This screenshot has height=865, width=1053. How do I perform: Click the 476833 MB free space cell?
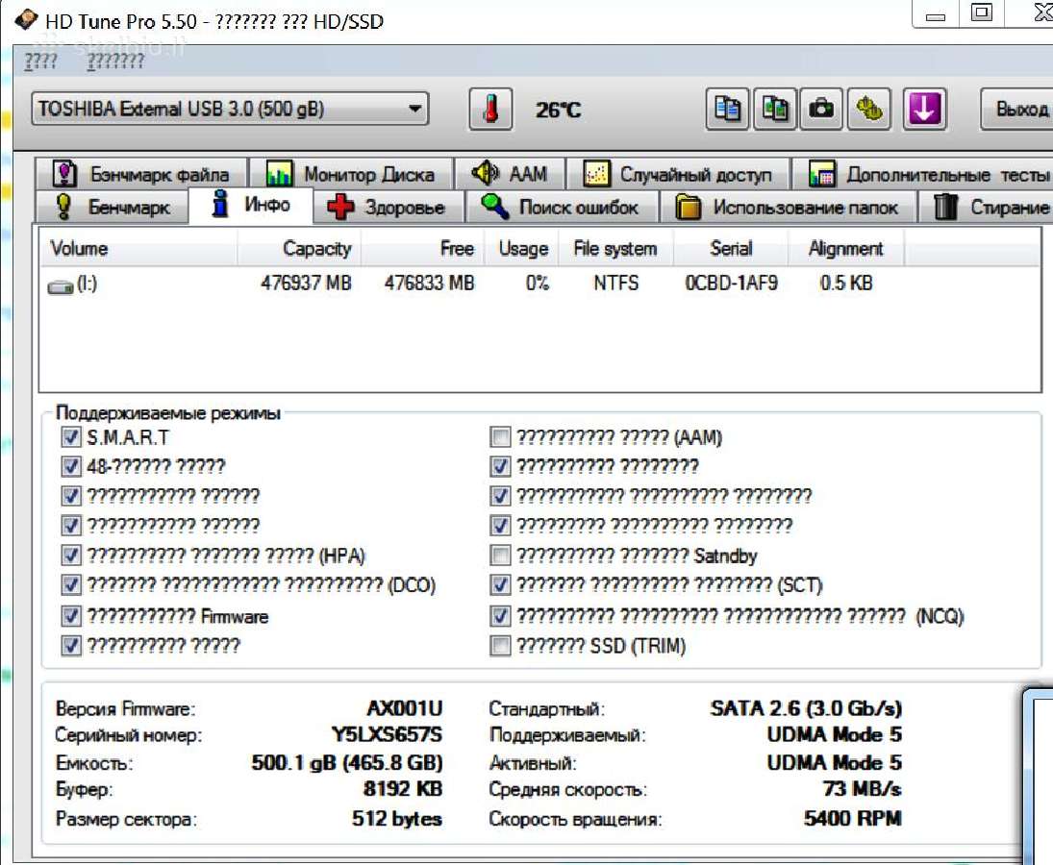(429, 284)
